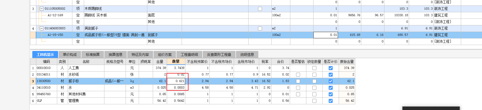Viewport: 482px width, 110px height.
Task: Open the 标准换算 tab
Action: [x=93, y=54]
